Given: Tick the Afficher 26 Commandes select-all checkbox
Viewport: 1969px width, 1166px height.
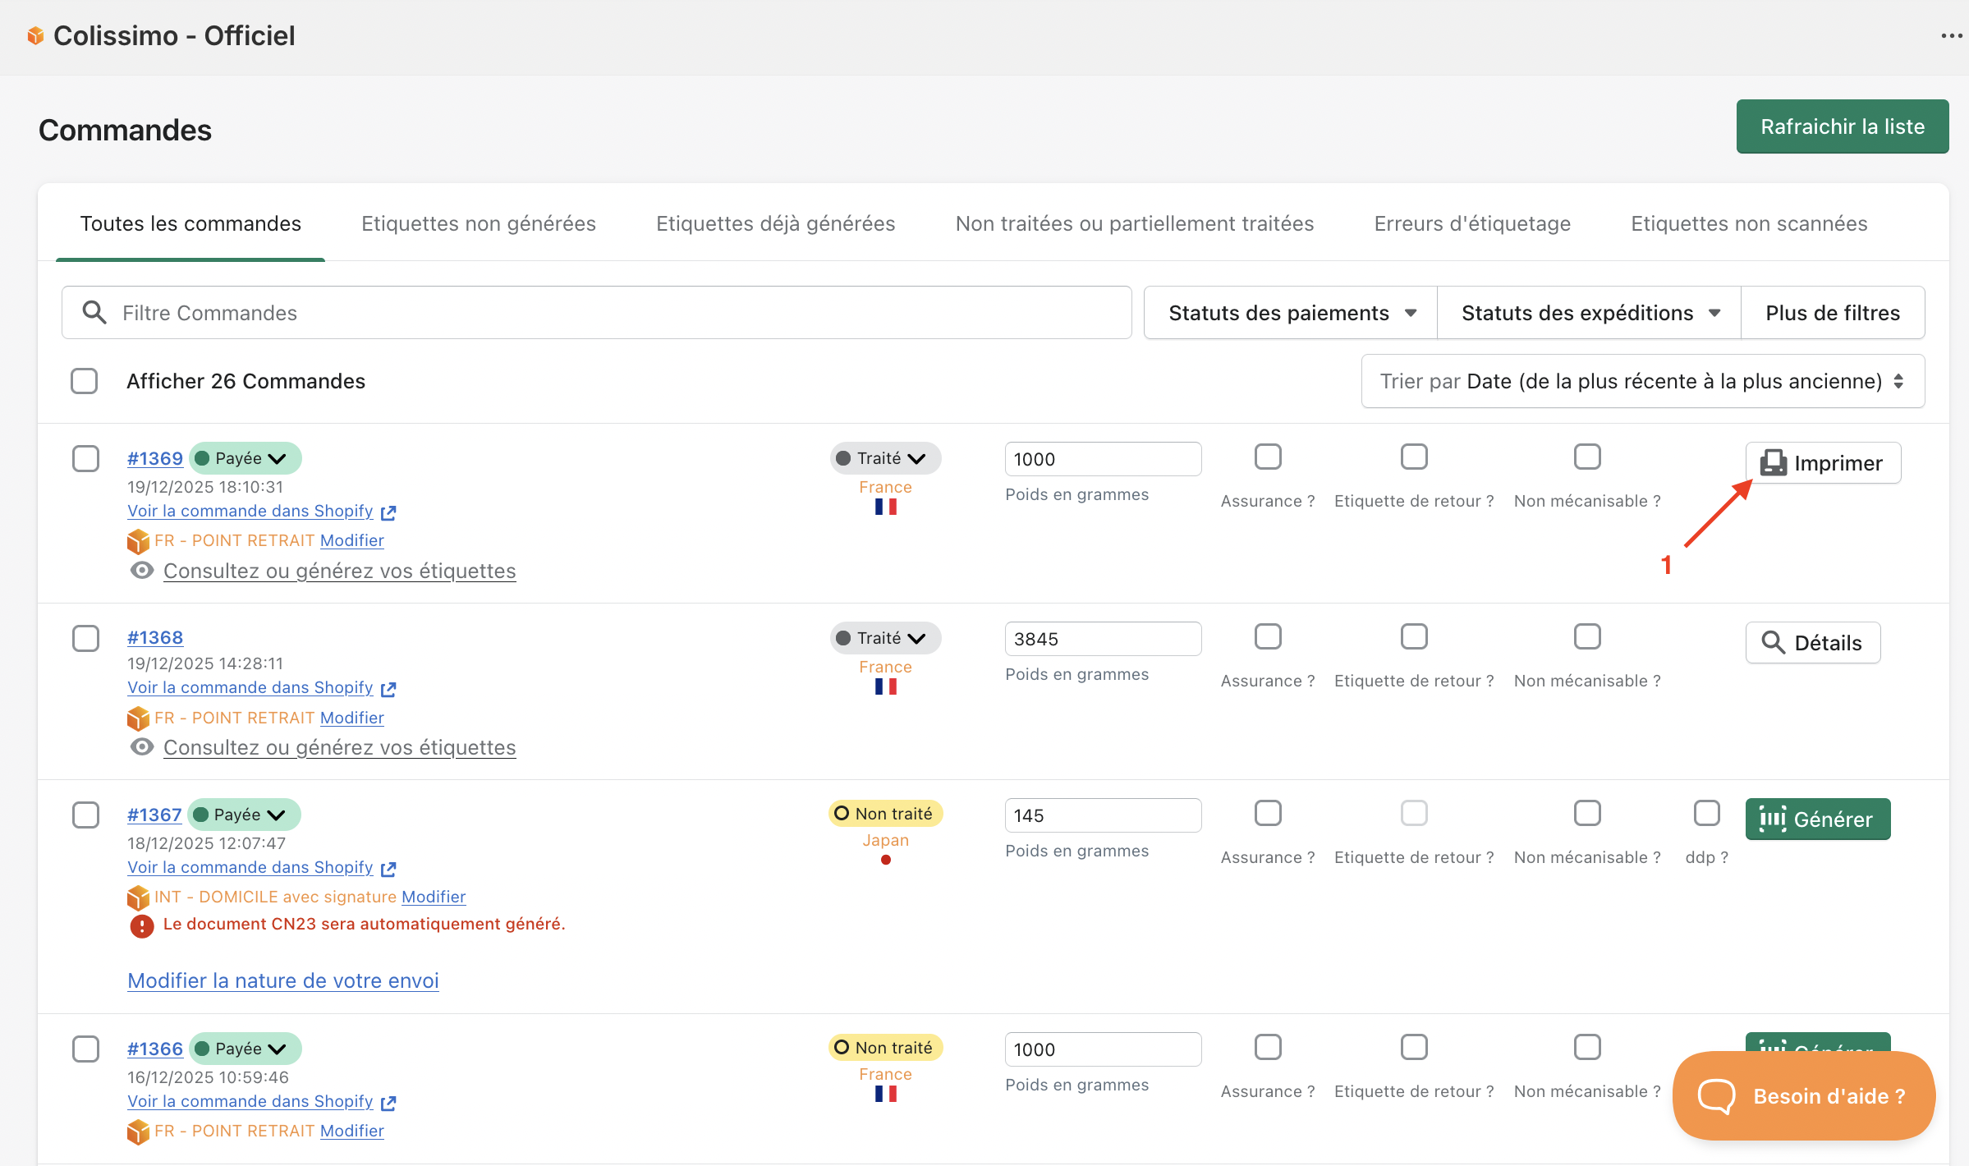Looking at the screenshot, I should point(85,381).
